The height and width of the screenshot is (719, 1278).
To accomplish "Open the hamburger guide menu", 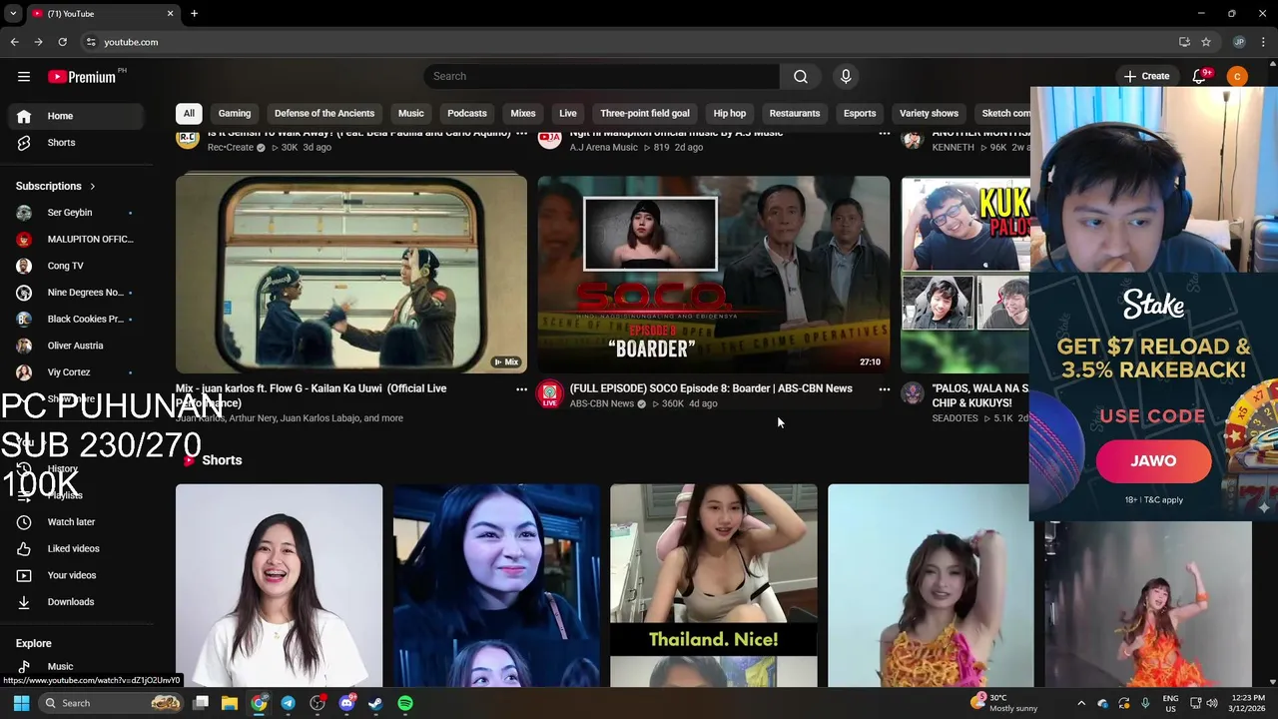I will point(24,77).
